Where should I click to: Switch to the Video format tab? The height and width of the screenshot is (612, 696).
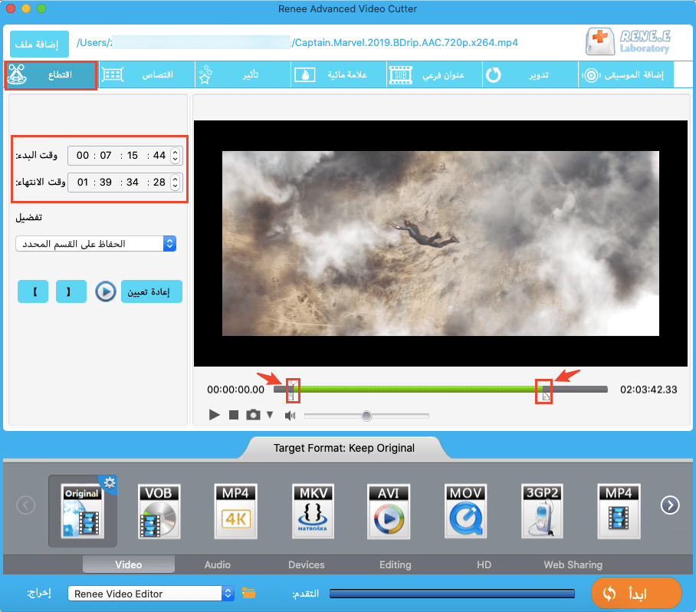[129, 564]
